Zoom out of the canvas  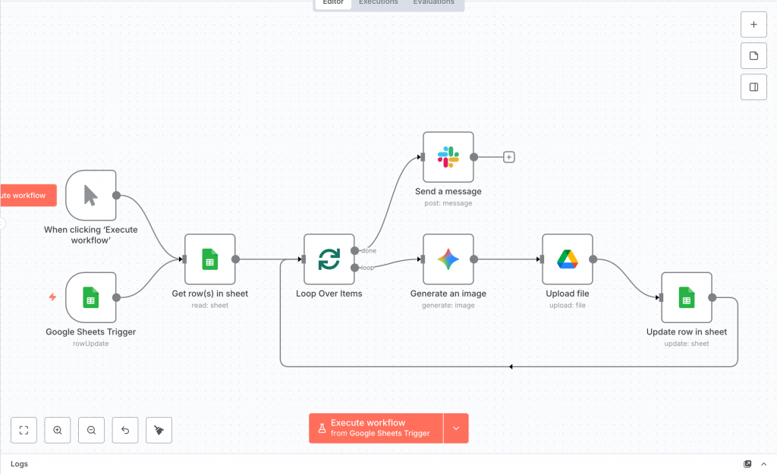91,430
